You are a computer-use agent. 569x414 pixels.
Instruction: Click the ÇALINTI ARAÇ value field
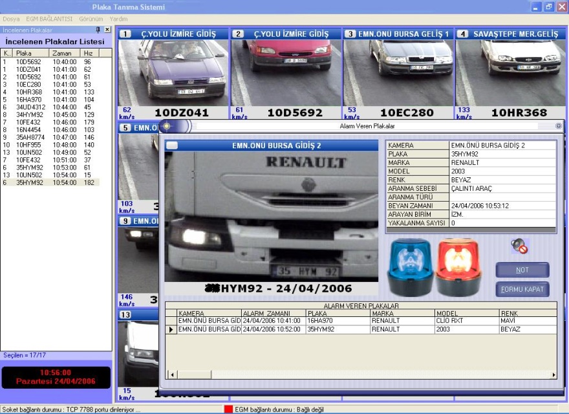tap(502, 188)
